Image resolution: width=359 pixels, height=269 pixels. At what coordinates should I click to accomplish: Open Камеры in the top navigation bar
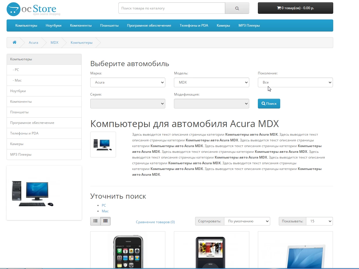(x=223, y=25)
